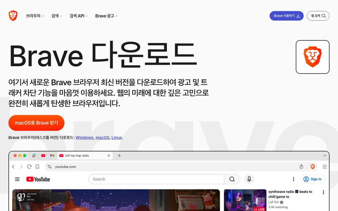This screenshot has width=338, height=211.
Task: Open a new tab with plus icon
Action: click(119, 155)
